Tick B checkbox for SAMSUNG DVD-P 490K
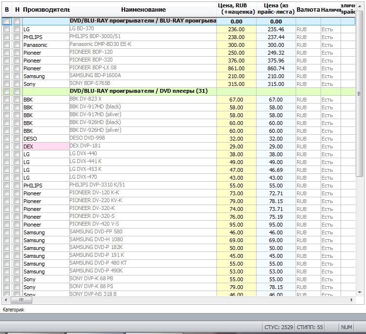The image size is (366, 334). 7,271
